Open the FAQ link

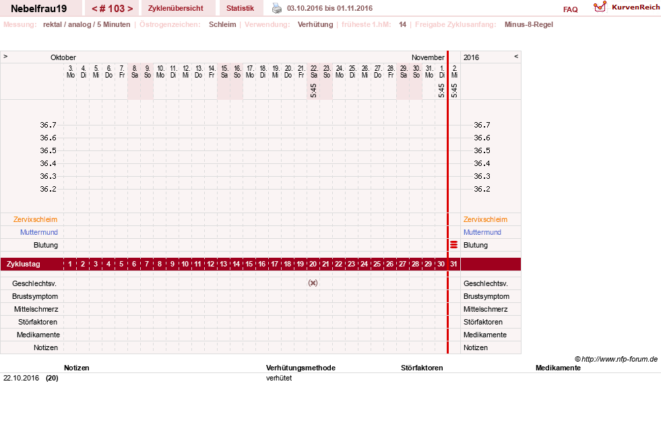(x=570, y=9)
